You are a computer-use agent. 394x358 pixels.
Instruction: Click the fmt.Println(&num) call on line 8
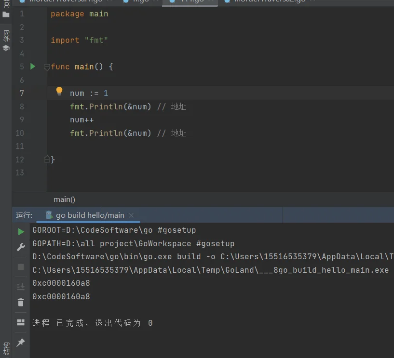tap(110, 106)
